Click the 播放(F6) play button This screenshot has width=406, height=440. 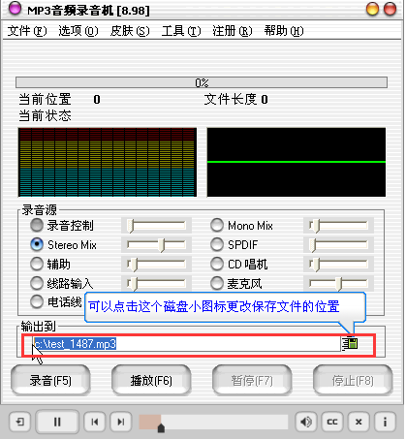coord(151,380)
